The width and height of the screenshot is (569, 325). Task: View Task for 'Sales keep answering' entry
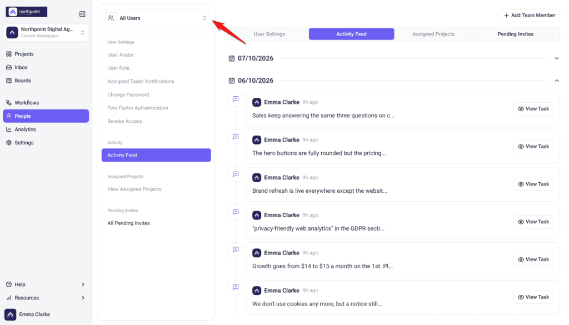(x=533, y=109)
